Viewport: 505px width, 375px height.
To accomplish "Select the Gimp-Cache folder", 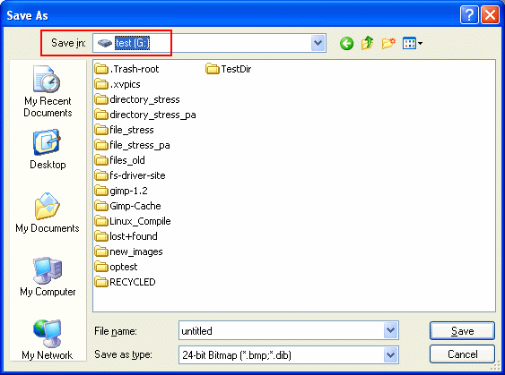I will pos(128,206).
